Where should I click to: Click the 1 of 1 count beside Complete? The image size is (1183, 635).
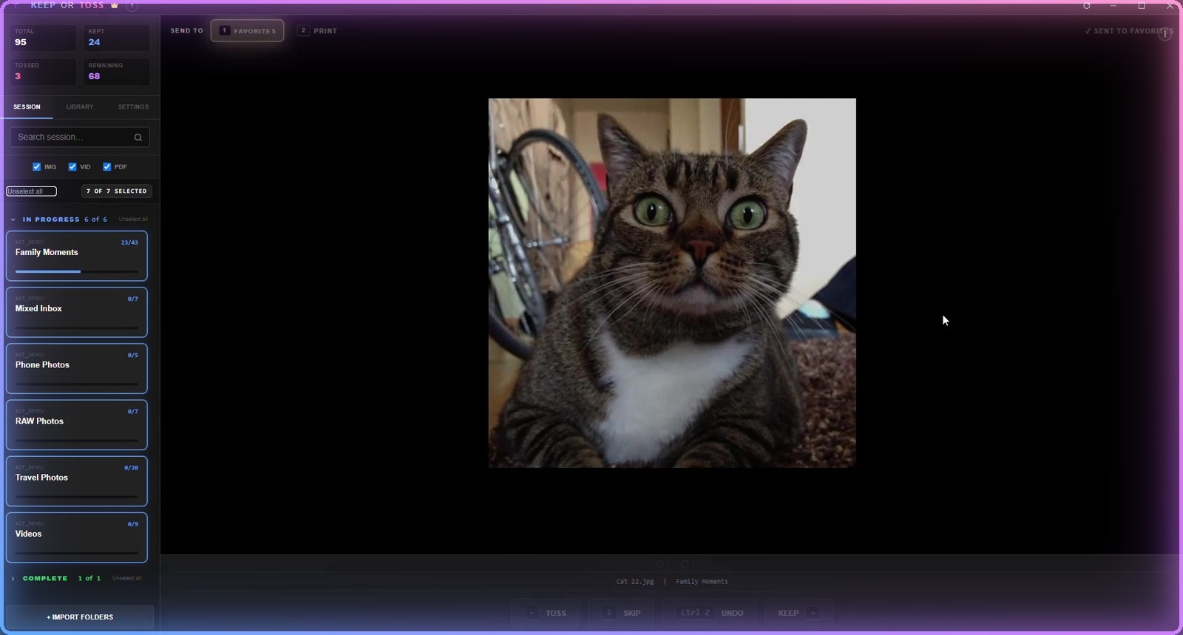(x=89, y=578)
